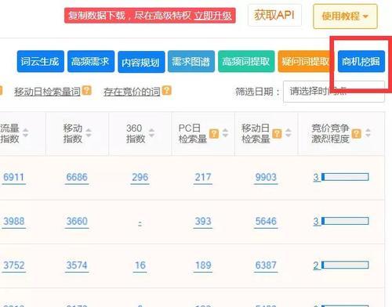Open the 筛选日期 date picker field
This screenshot has width=392, height=307.
click(334, 92)
